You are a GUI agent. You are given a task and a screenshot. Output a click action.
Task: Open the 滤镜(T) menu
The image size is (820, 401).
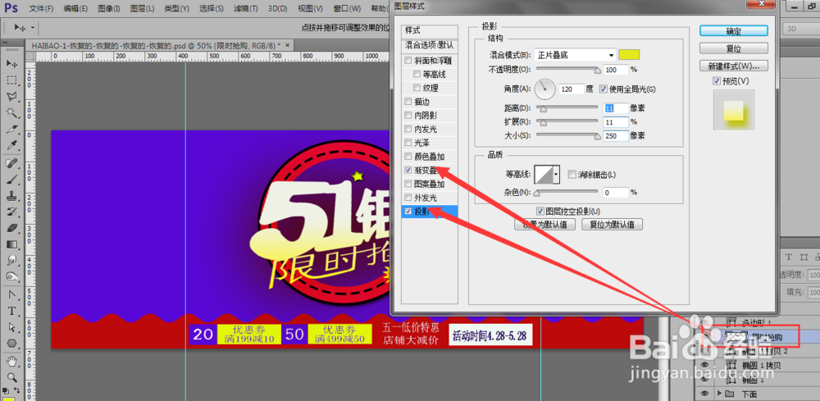[245, 9]
